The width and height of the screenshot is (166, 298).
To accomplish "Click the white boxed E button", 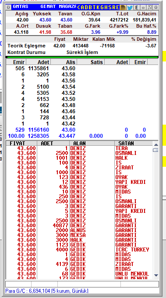I will [x=137, y=7].
